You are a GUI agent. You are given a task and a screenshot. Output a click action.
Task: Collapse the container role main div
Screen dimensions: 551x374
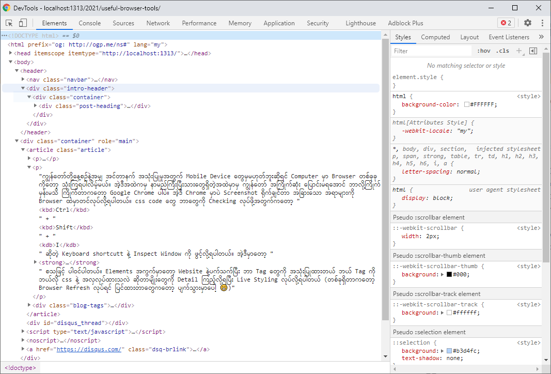point(17,141)
